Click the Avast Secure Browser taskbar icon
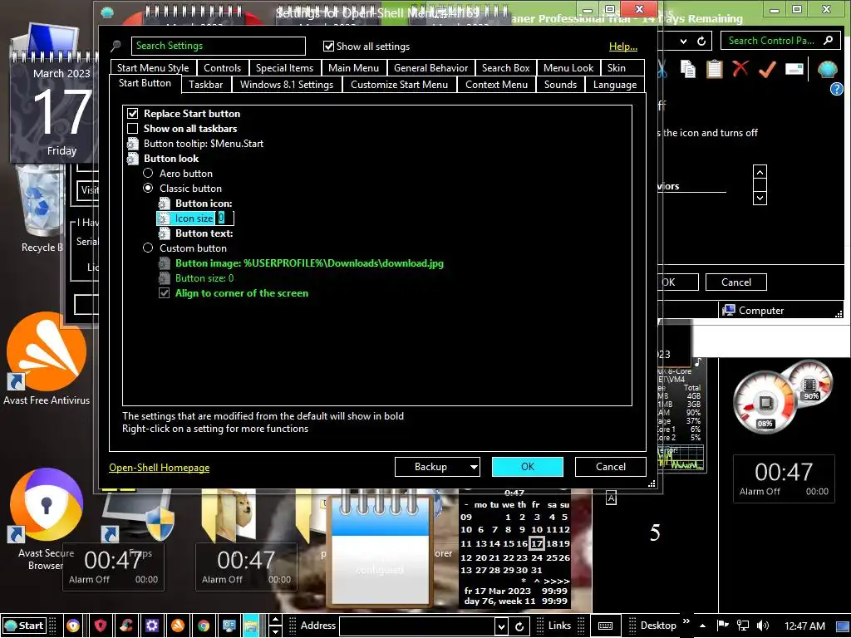851x638 pixels. coord(73,626)
